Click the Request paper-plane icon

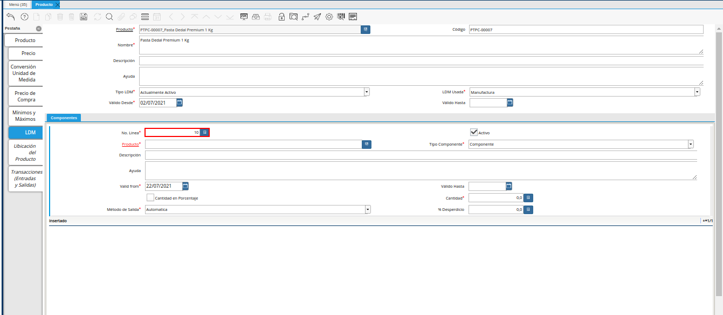click(x=317, y=17)
